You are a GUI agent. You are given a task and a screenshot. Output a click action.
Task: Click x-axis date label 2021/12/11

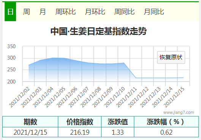(127, 97)
